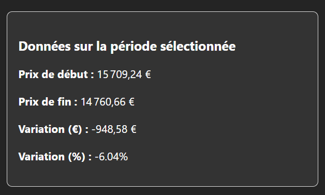Screen dimensions: 325x195
Task: Click the euro sign after -948,58
Action: [x=134, y=129]
